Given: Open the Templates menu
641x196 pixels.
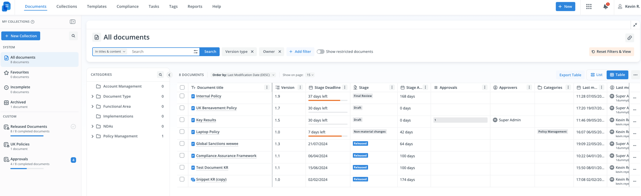Looking at the screenshot, I should pyautogui.click(x=97, y=6).
